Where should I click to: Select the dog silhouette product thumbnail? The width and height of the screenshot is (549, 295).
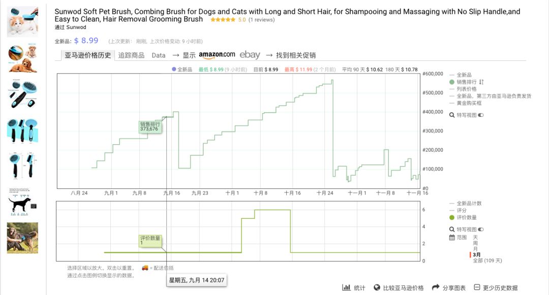point(22,202)
